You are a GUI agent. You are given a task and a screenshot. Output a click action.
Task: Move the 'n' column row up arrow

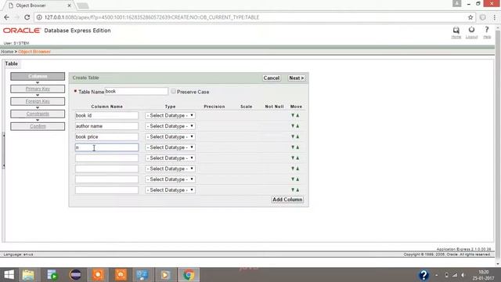(297, 147)
